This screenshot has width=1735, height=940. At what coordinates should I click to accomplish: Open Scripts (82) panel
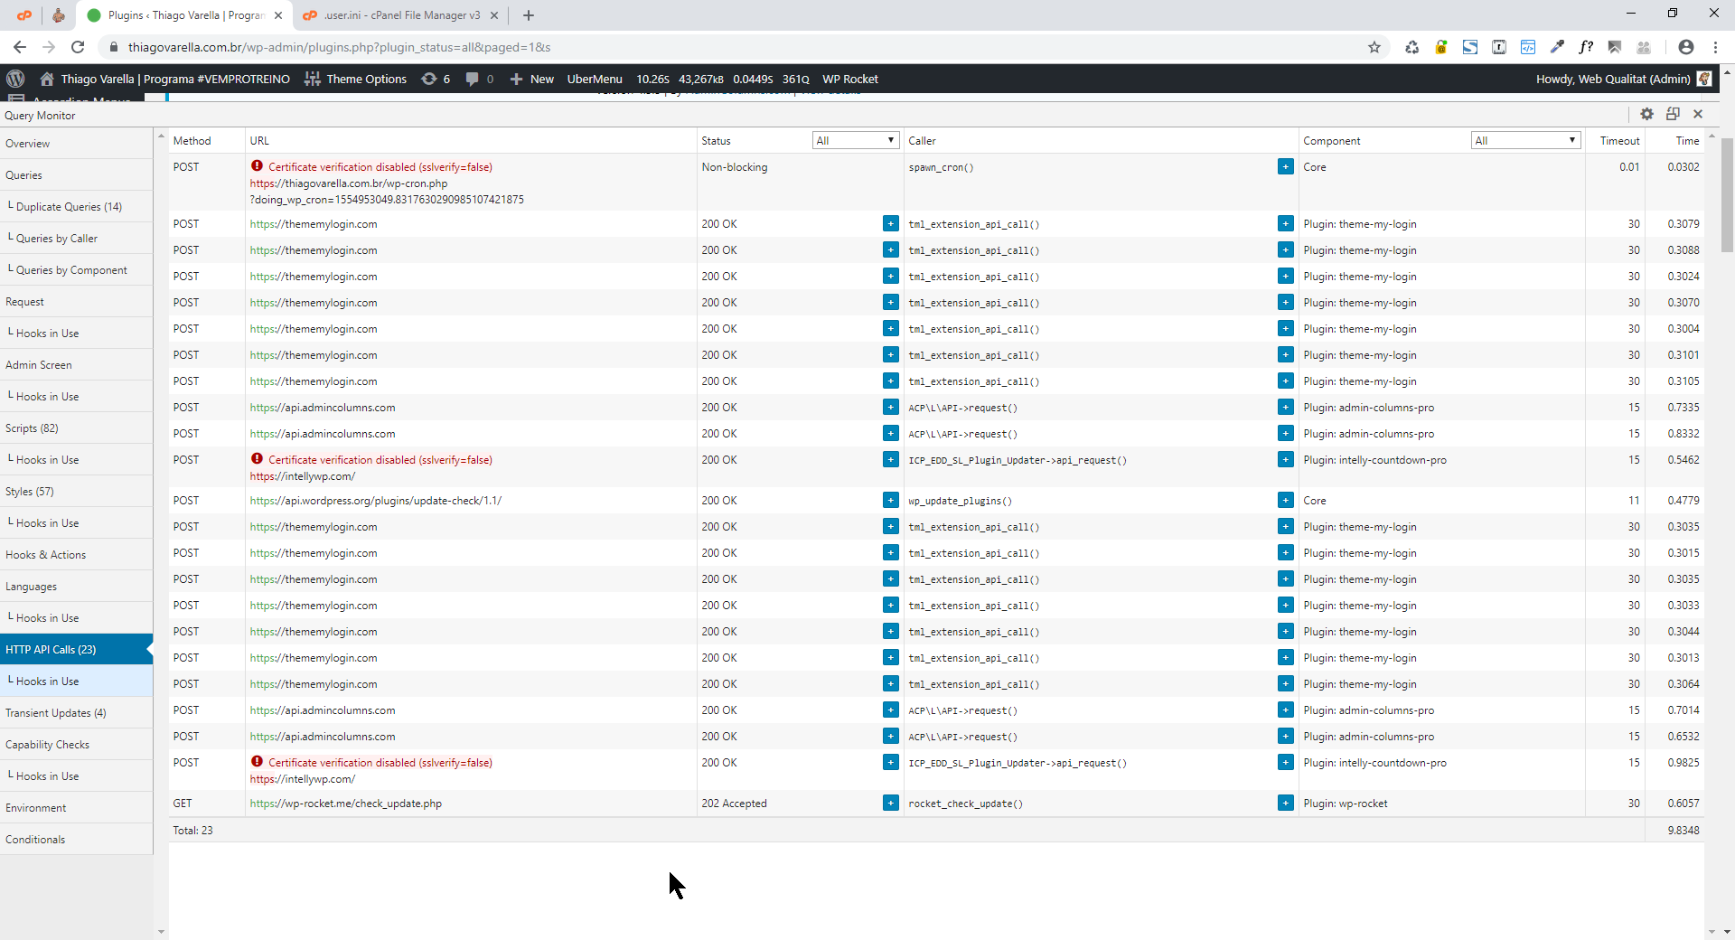click(x=76, y=428)
